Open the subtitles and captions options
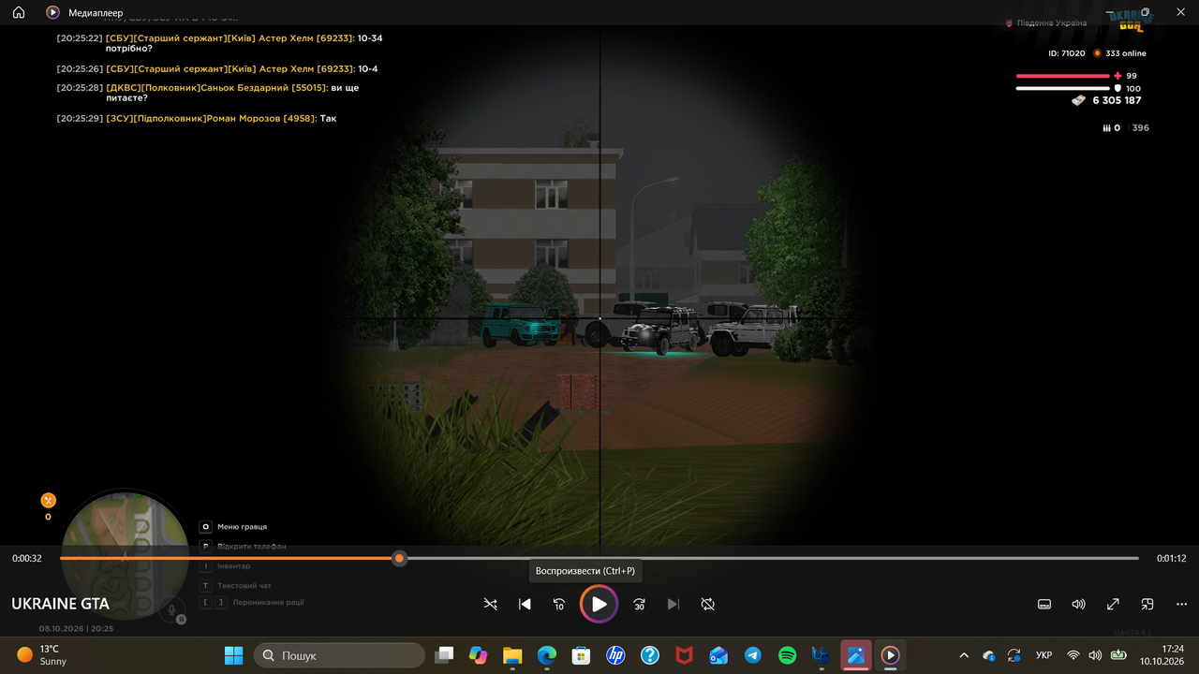 pos(1044,605)
